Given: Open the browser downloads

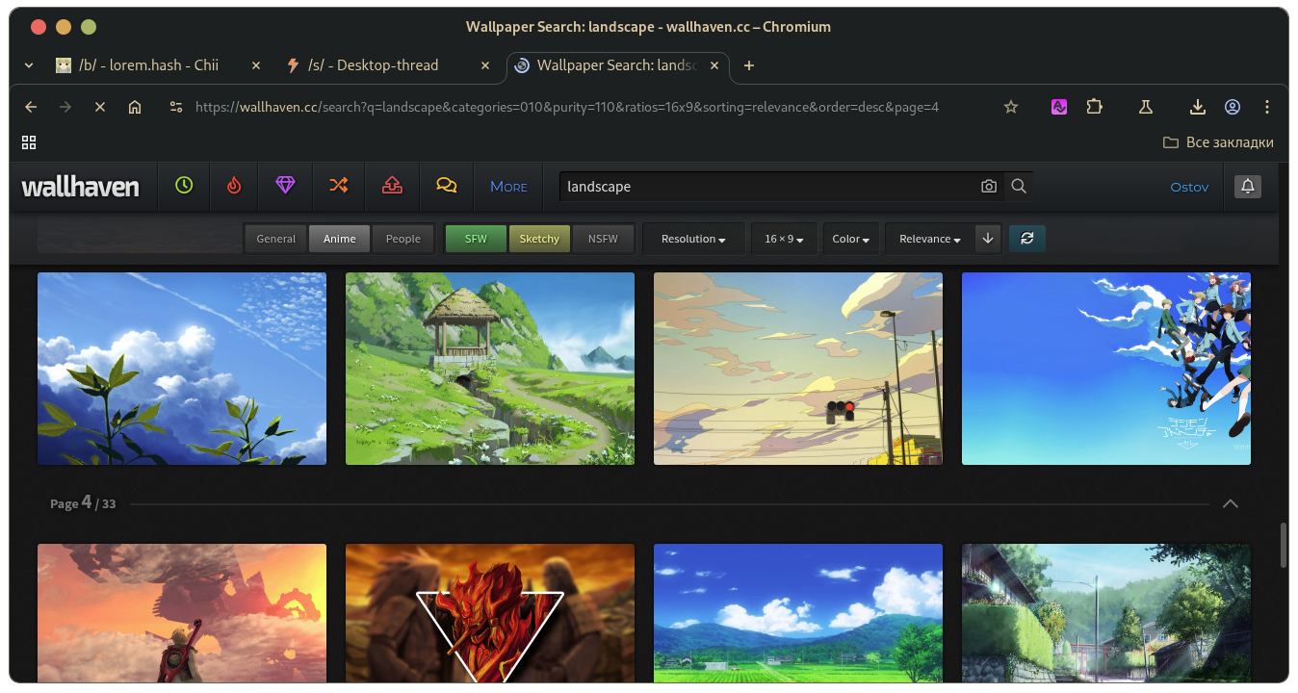Looking at the screenshot, I should pyautogui.click(x=1198, y=107).
